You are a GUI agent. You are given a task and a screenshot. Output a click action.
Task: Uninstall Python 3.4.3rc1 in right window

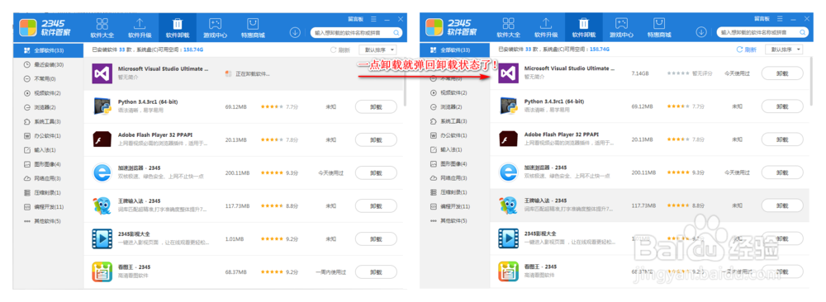pos(782,106)
